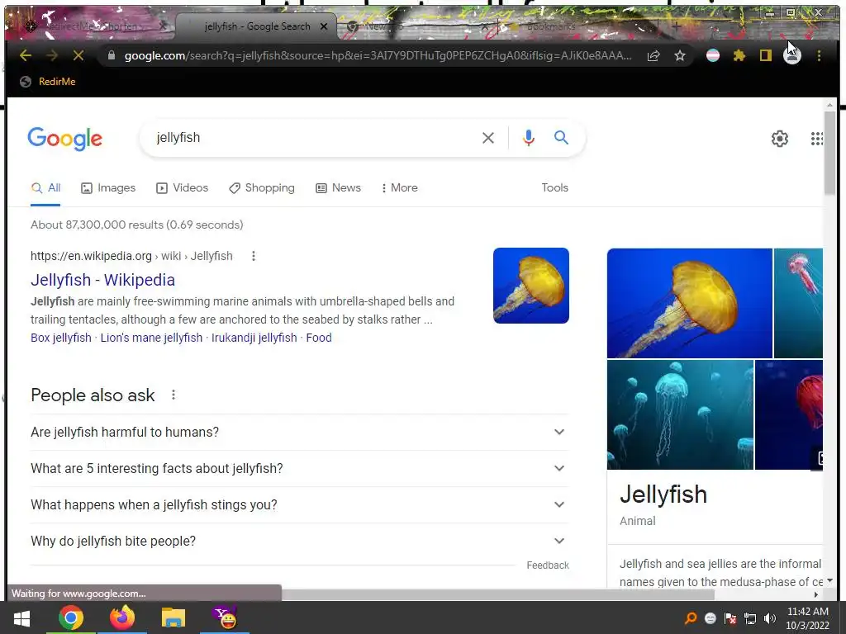846x634 pixels.
Task: Open the Wikipedia result jellyfish thumbnail
Action: coord(531,286)
